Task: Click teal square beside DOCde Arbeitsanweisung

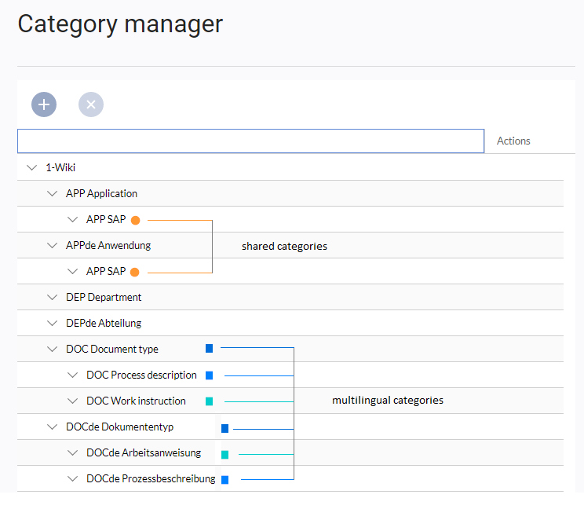Action: (x=225, y=455)
